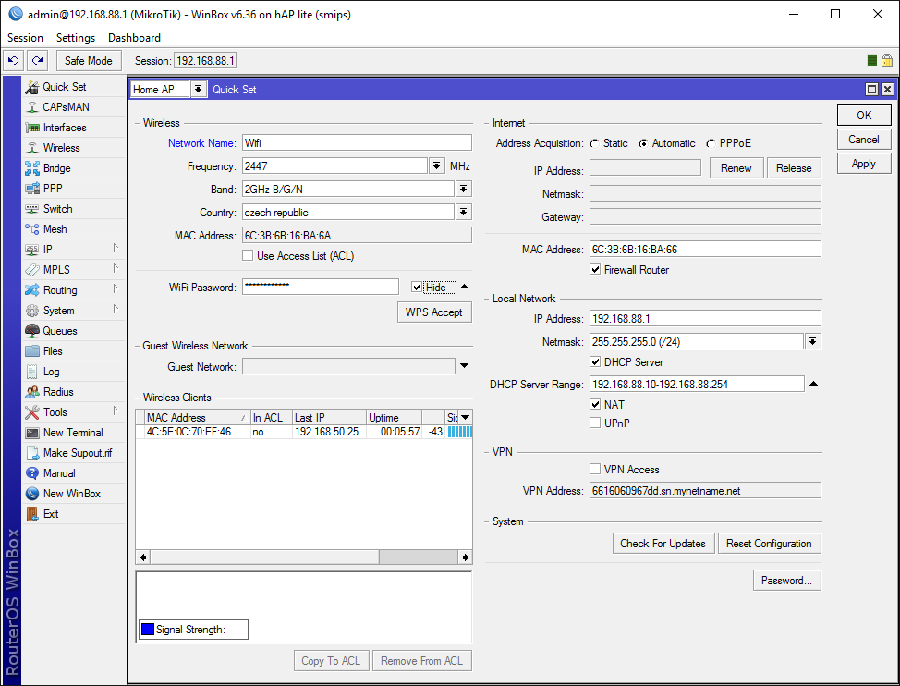Open New Terminal from the sidebar
Screen dimensions: 900x686
(32, 433)
